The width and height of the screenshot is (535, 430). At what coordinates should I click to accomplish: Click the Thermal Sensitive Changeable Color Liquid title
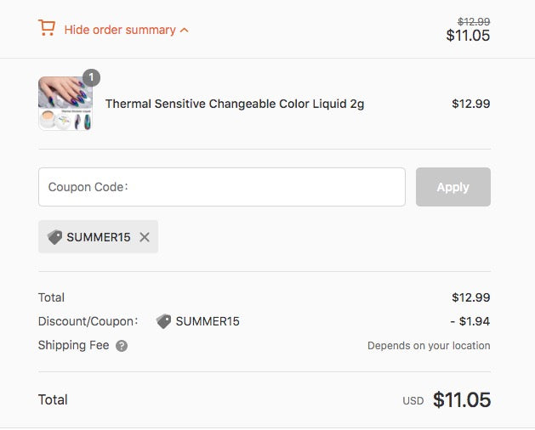pos(235,104)
